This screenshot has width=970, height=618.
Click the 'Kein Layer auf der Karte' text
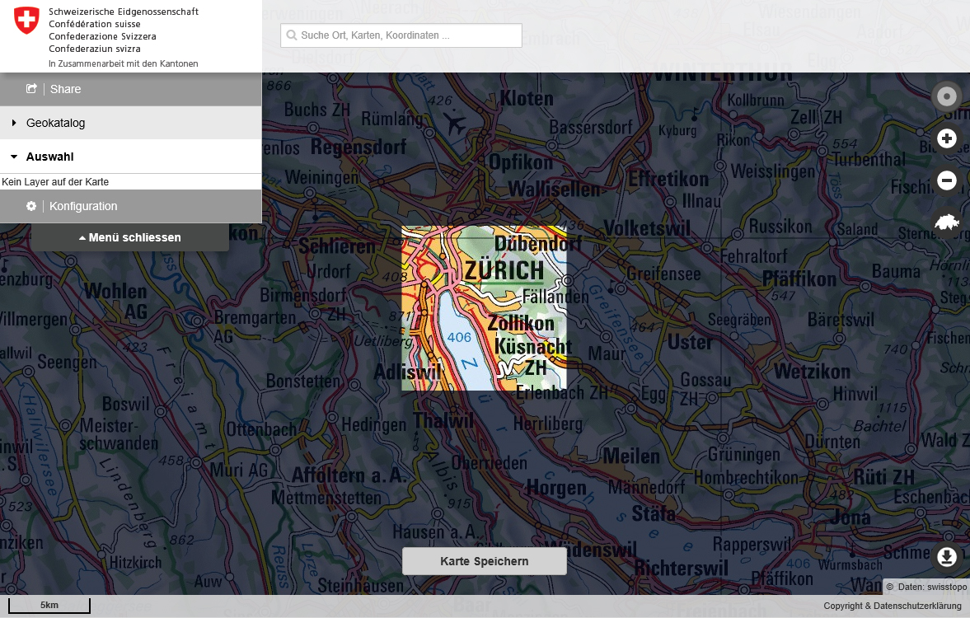coord(55,182)
